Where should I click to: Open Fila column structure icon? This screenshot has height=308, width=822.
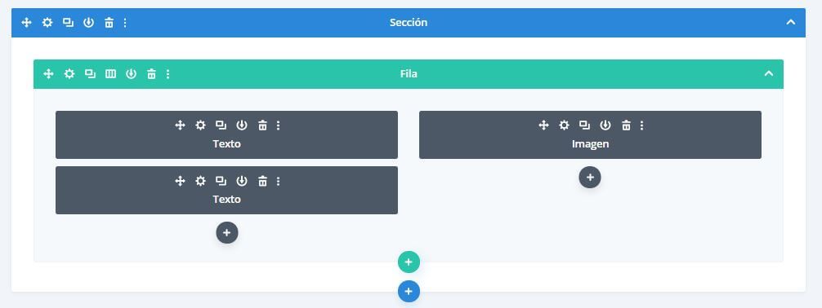pos(110,73)
